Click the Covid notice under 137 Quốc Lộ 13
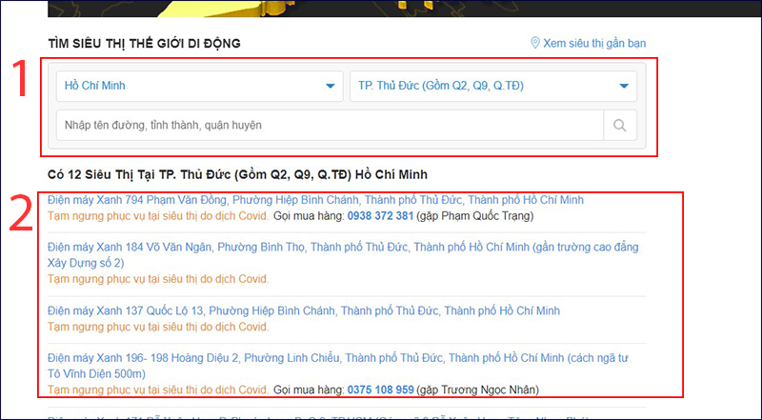This screenshot has height=420, width=762. pyautogui.click(x=158, y=327)
